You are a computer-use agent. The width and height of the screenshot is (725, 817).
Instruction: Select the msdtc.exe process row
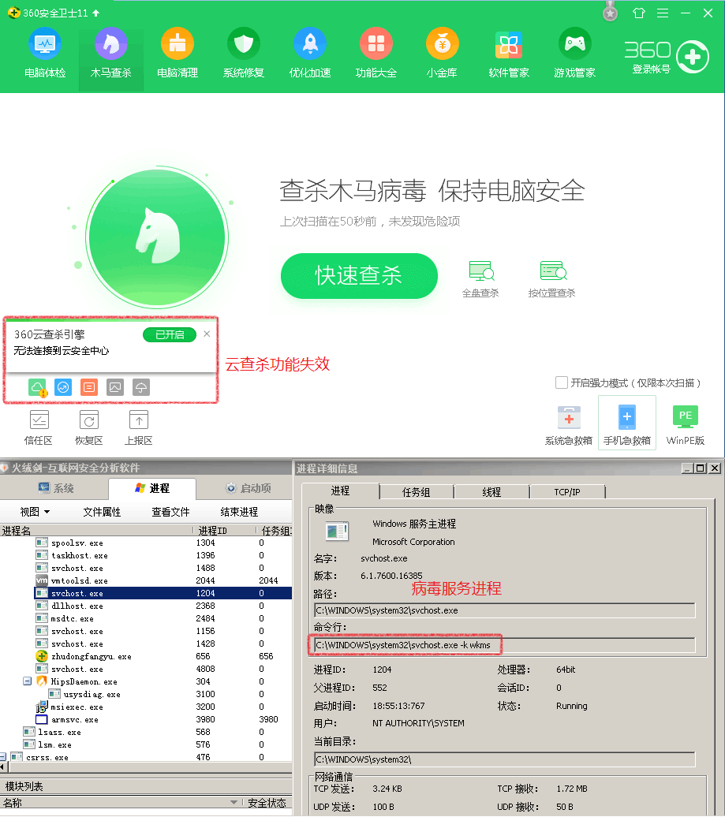pos(146,618)
